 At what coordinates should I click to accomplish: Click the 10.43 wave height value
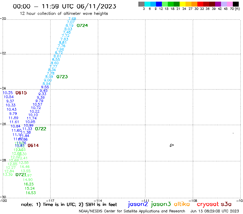point(11,109)
